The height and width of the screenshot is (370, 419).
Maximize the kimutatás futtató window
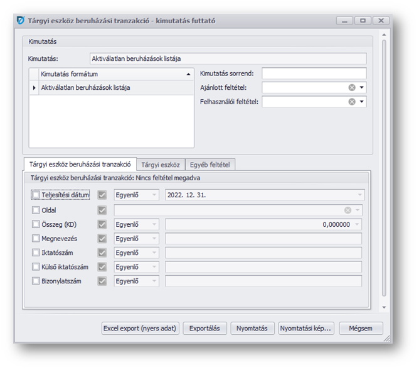point(363,20)
